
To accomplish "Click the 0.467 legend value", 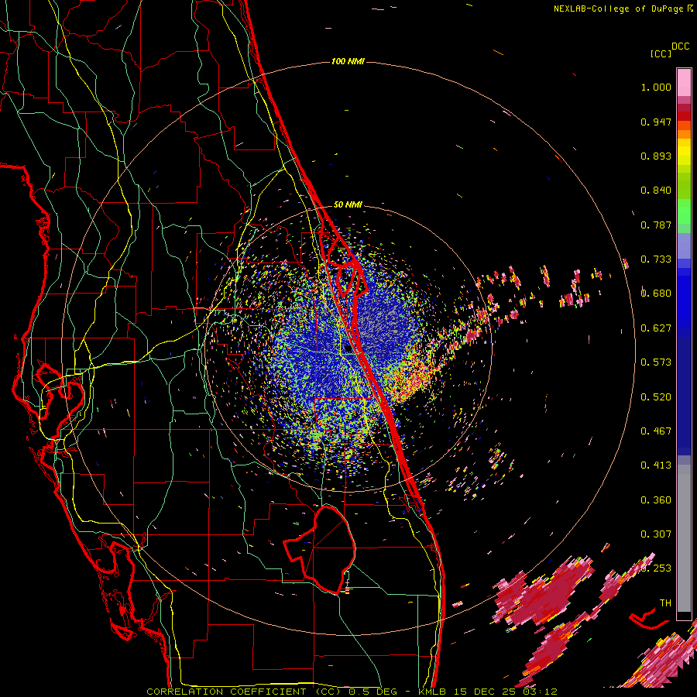I will pyautogui.click(x=656, y=431).
